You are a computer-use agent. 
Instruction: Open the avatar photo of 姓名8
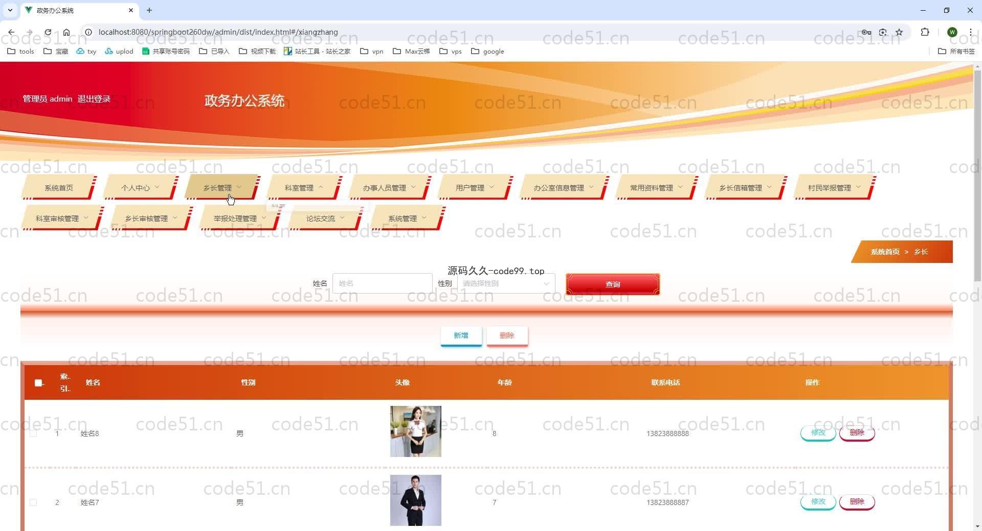tap(415, 431)
